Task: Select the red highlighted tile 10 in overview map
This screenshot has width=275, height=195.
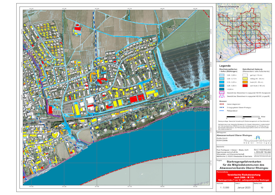Action: 258,46
